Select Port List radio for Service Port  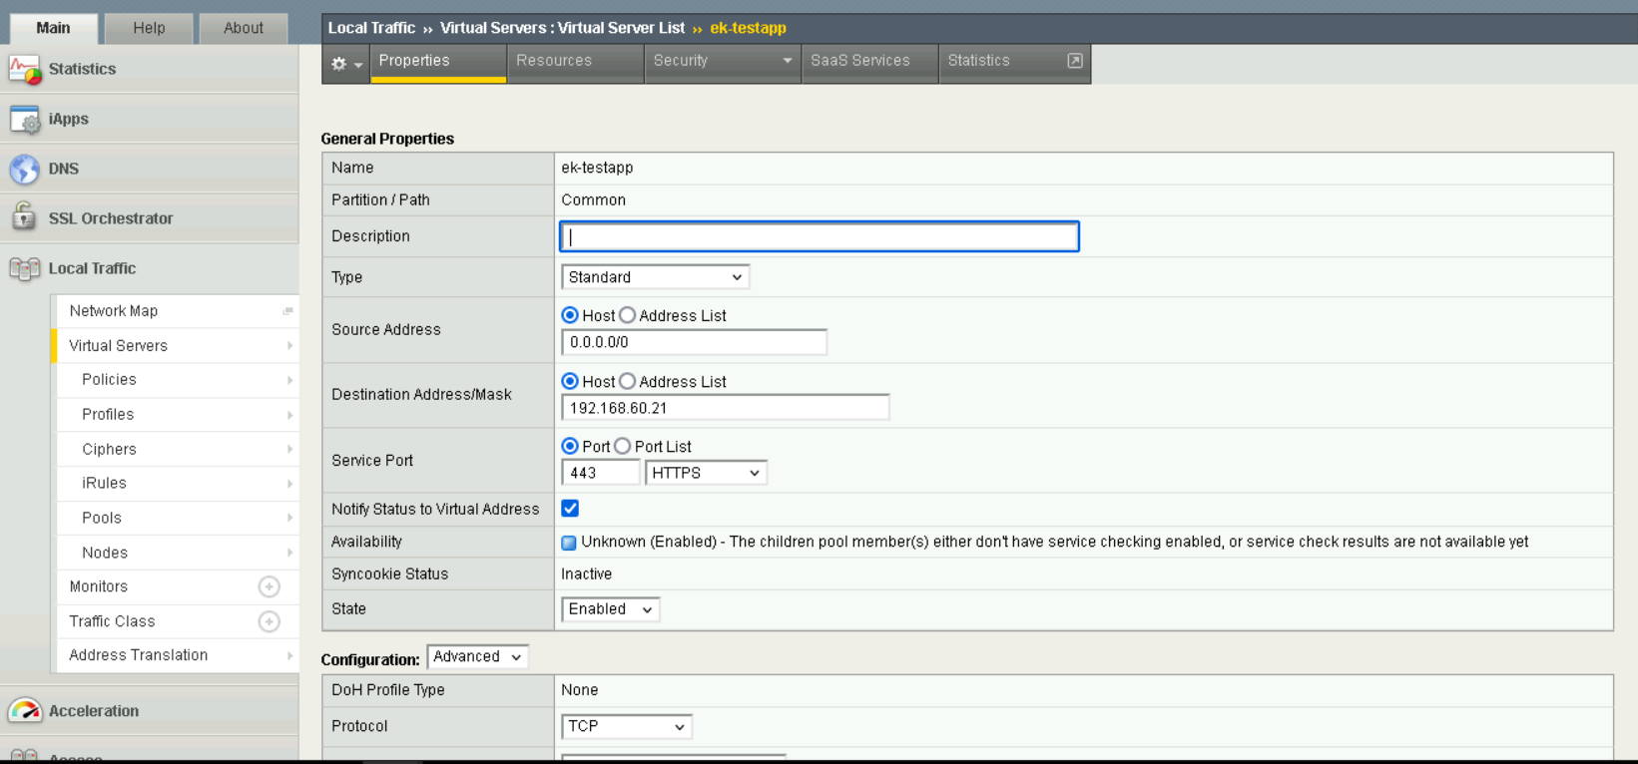(x=623, y=446)
